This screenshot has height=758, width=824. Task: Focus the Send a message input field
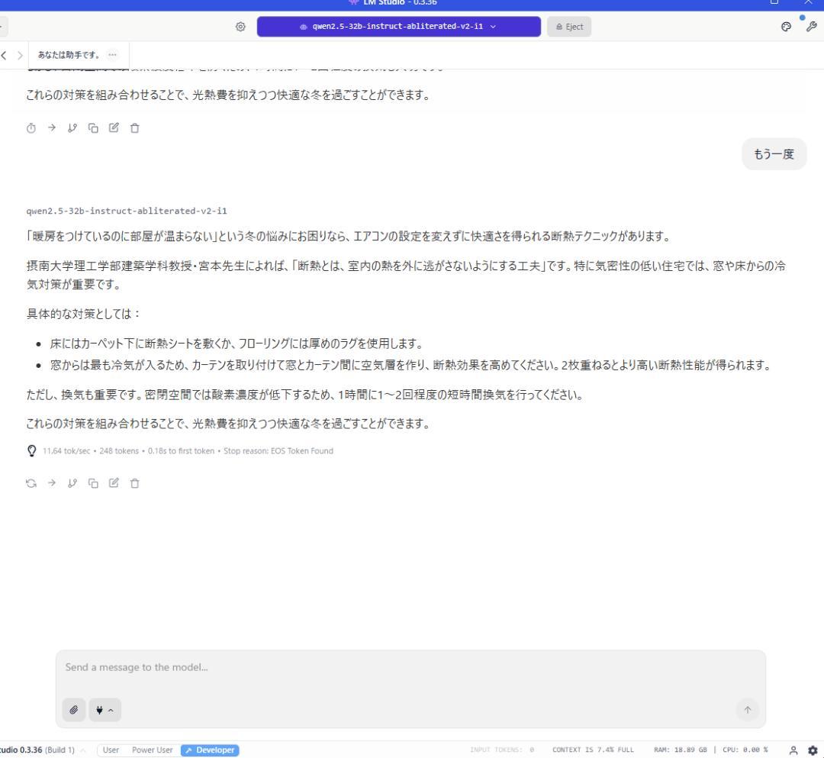point(410,668)
